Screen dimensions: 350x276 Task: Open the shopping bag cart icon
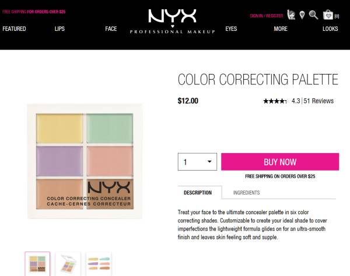(x=330, y=15)
